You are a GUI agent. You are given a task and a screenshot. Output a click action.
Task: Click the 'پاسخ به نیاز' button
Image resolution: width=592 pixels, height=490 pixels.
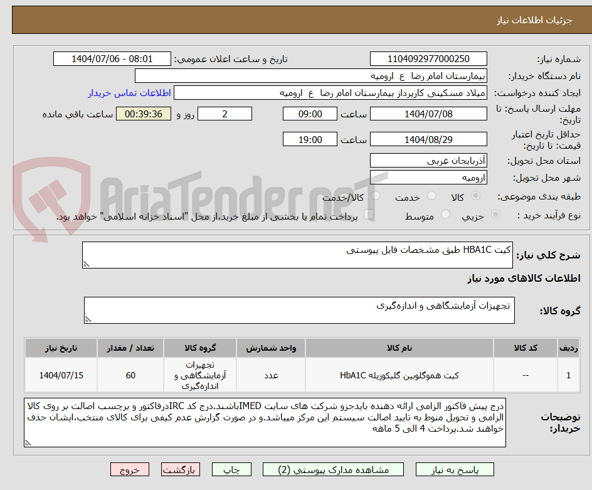455,469
